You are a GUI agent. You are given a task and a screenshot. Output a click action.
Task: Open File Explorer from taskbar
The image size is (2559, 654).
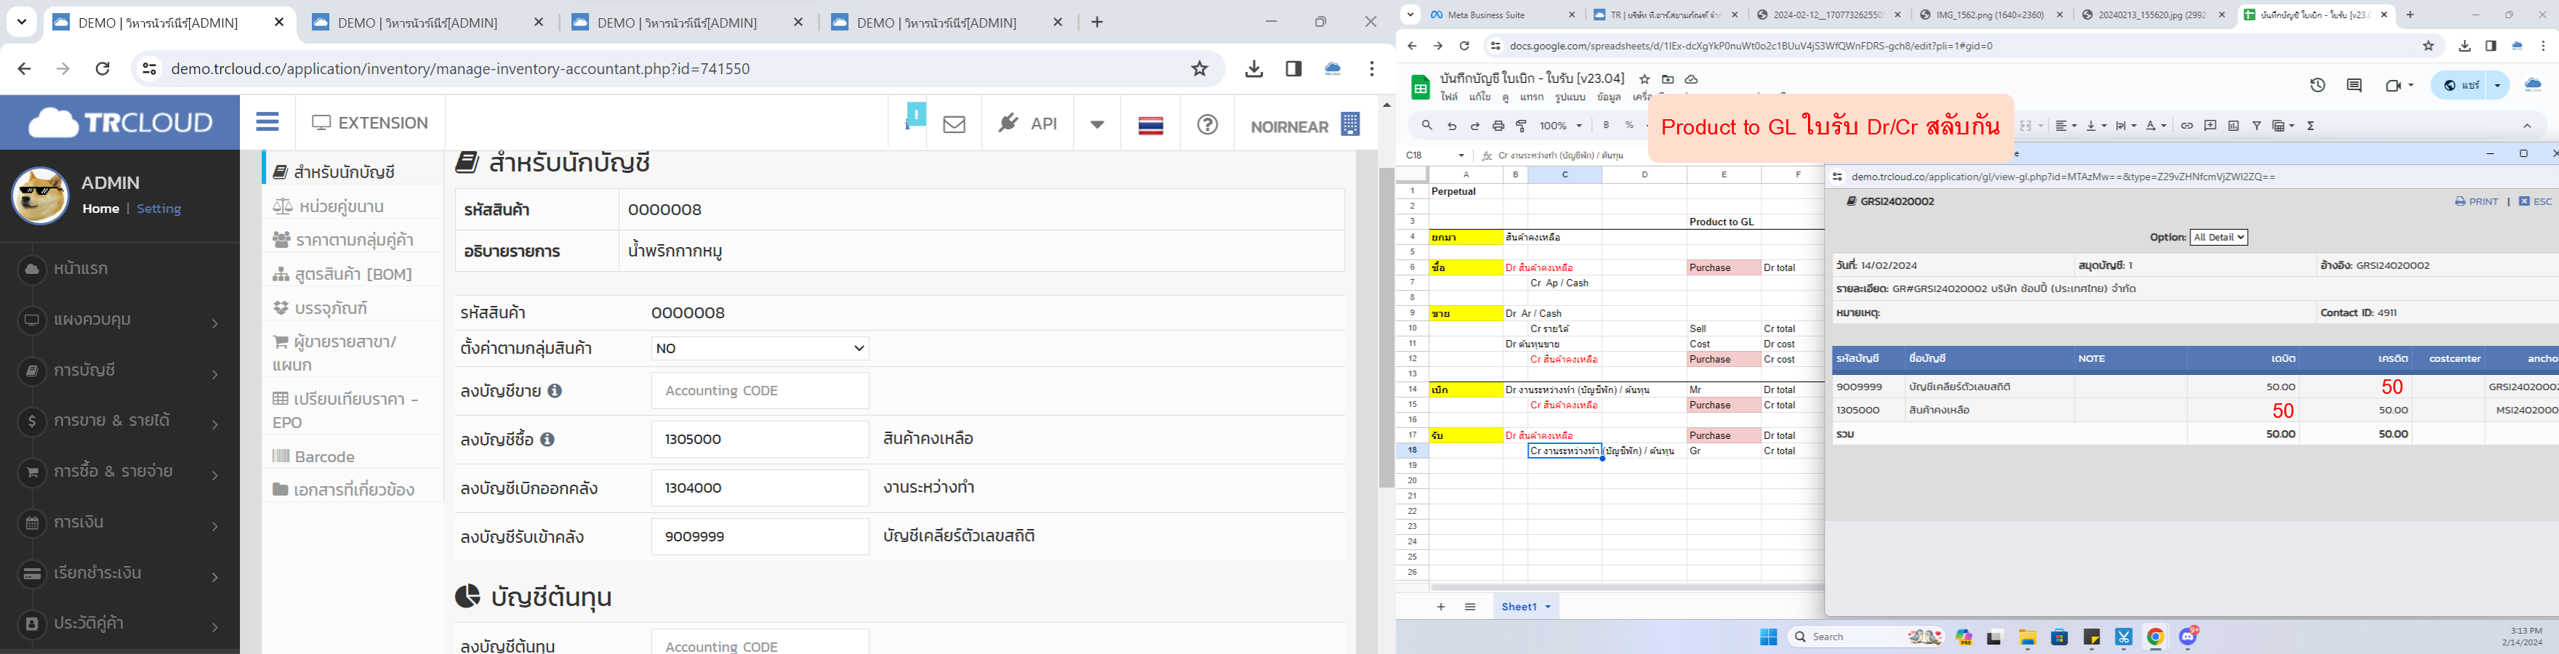pos(2028,638)
